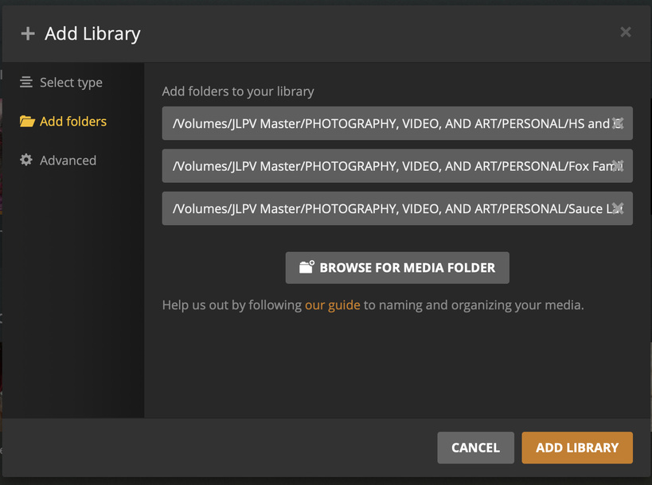Cancel adding the library
The image size is (652, 485).
click(475, 448)
